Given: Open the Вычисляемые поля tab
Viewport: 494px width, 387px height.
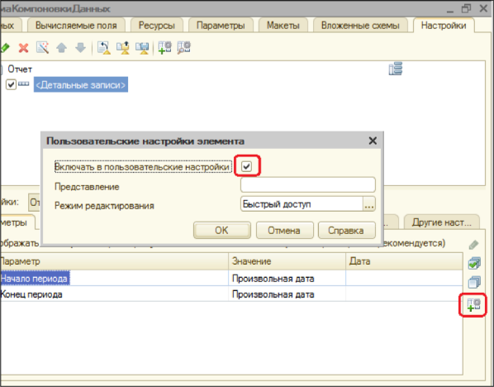Looking at the screenshot, I should click(76, 26).
